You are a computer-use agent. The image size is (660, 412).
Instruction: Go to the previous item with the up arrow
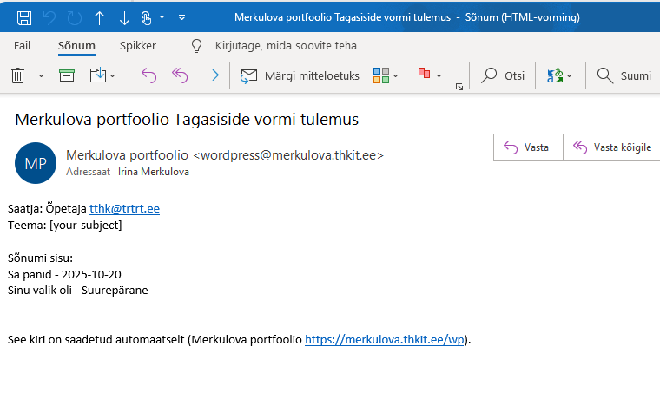[99, 17]
